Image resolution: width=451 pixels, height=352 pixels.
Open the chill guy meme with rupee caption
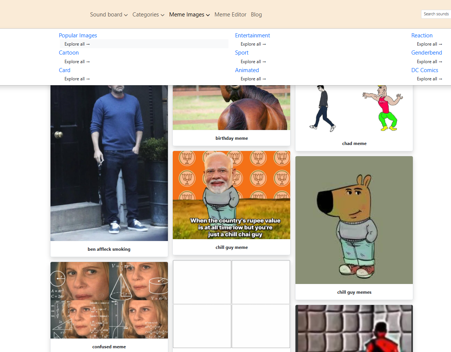click(231, 195)
